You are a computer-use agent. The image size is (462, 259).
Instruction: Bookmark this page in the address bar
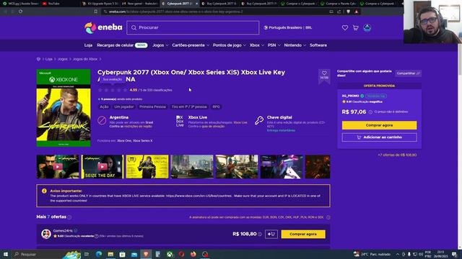point(96,12)
